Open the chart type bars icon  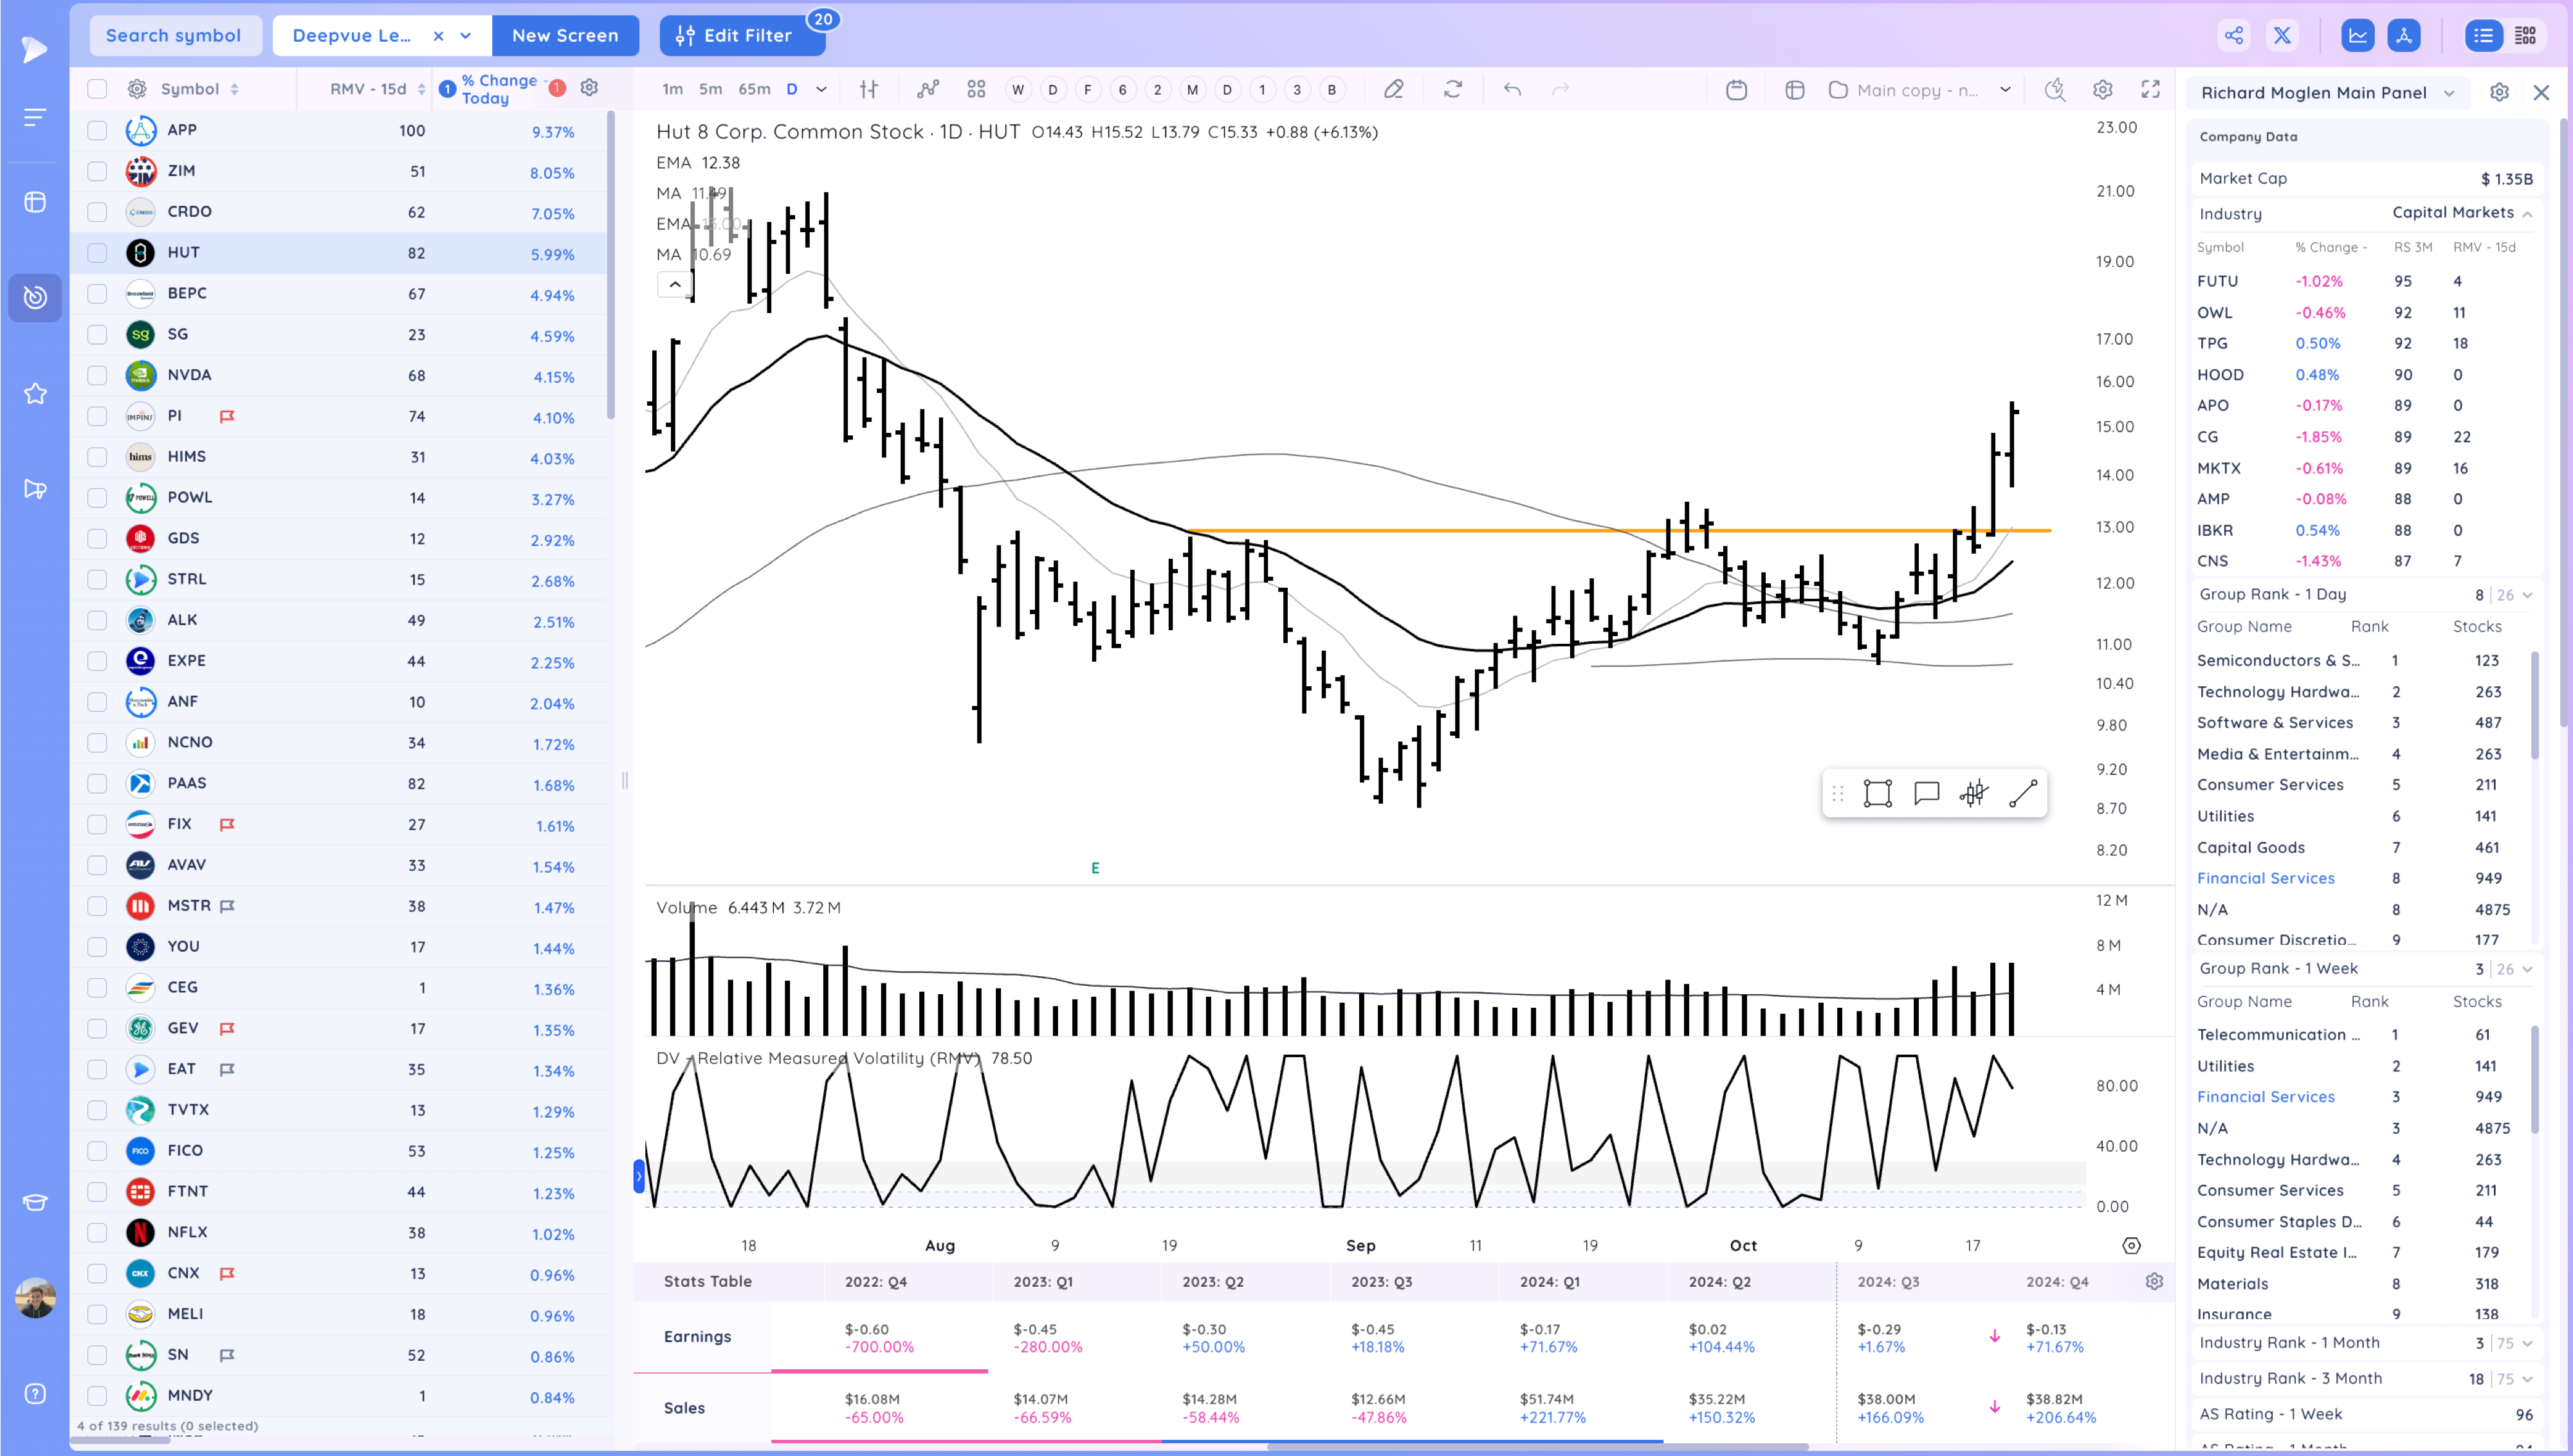[x=869, y=89]
